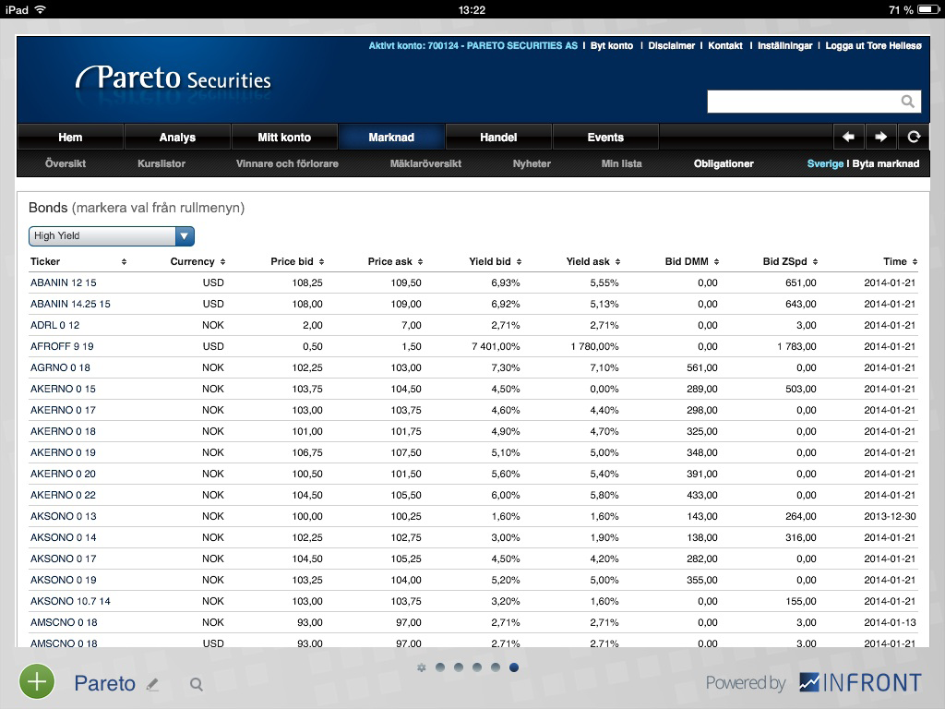Open ticker AKERNO 0 15
The image size is (945, 709).
[64, 389]
